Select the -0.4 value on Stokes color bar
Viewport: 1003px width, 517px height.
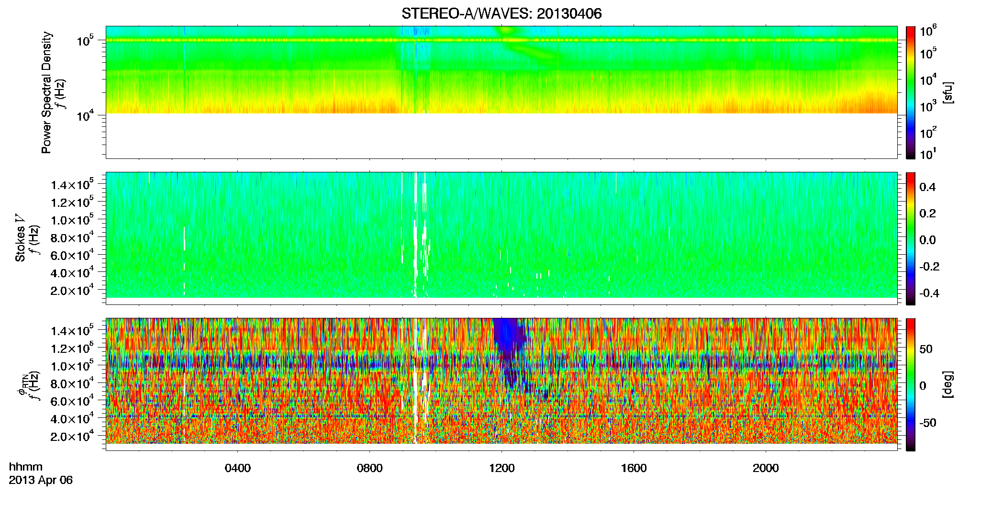[x=929, y=293]
